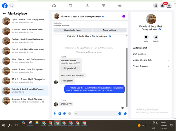Open notifications bell with red badge
This screenshot has height=131, width=176.
pyautogui.click(x=162, y=6)
